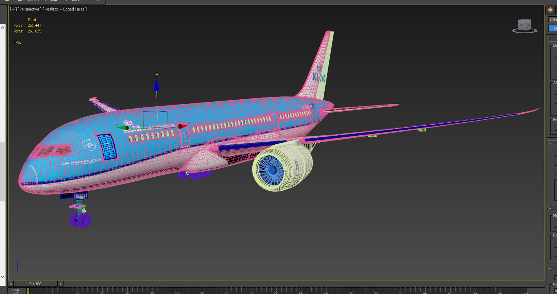Screen dimensions: 557x294
Task: Click the green Y-axis arrow of the gizmo
Action: [x=123, y=128]
